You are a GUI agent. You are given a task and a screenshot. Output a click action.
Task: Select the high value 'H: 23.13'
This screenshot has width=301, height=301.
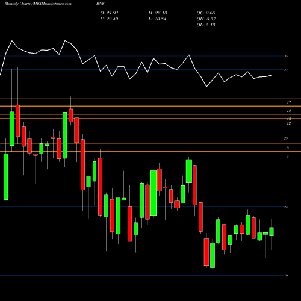pyautogui.click(x=158, y=13)
